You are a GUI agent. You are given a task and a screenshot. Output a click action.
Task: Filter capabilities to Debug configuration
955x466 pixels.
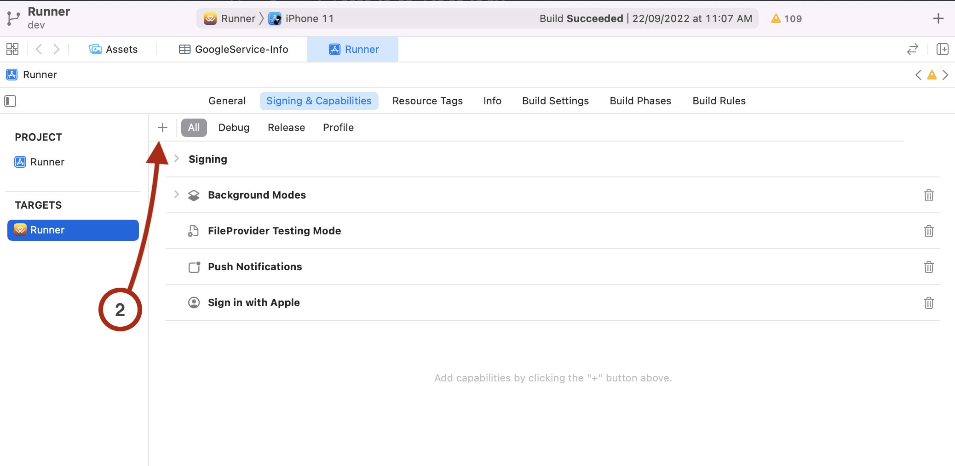(x=234, y=127)
